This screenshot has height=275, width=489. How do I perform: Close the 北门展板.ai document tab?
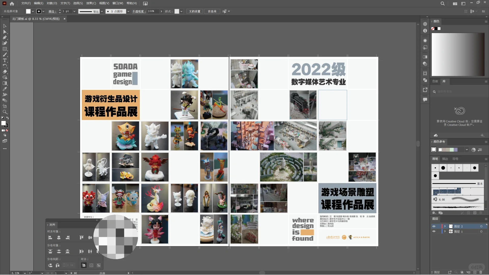64,19
